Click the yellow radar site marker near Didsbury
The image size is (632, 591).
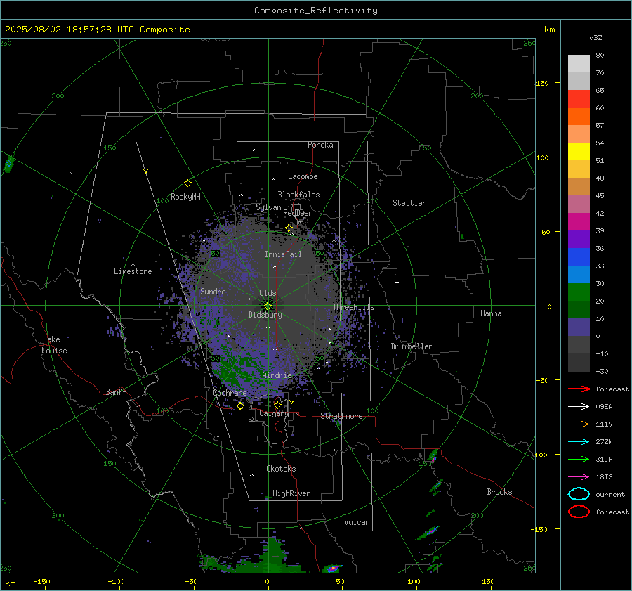(x=268, y=306)
